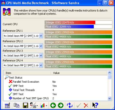Click info icon beside Number of Test SMT
The width and height of the screenshot is (115, 110).
[10, 98]
